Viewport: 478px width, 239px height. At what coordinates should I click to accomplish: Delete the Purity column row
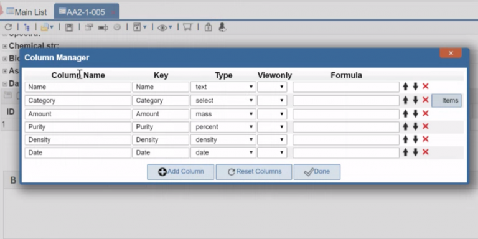(x=425, y=126)
